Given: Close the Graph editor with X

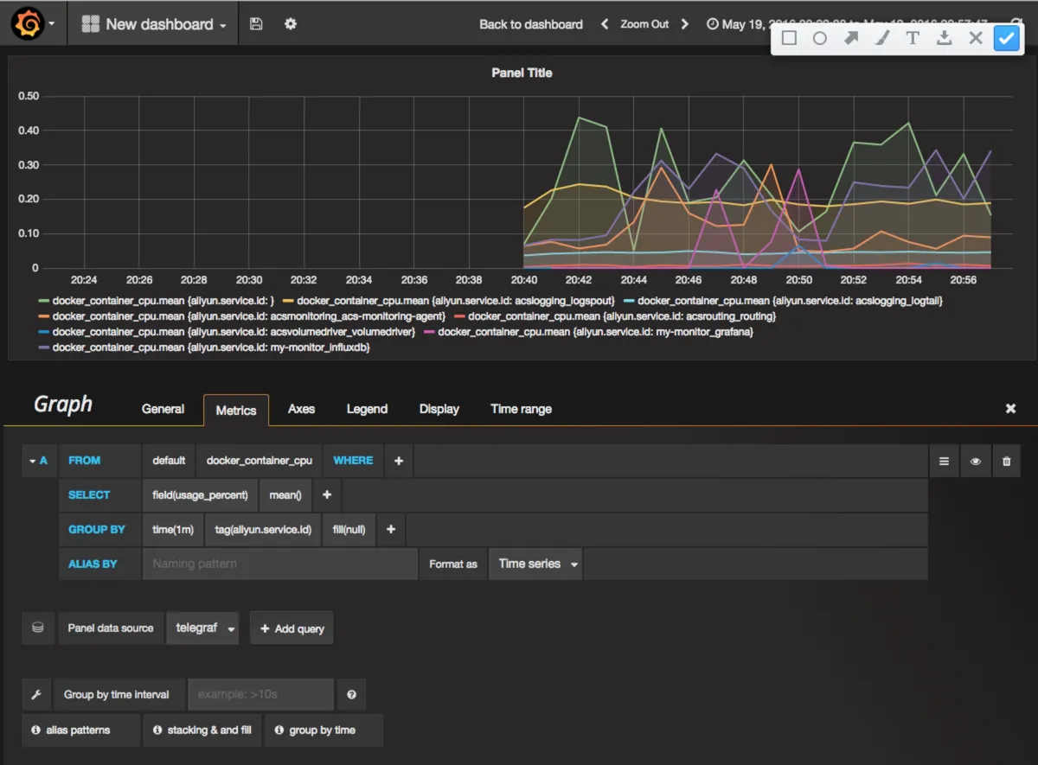Looking at the screenshot, I should click(1010, 409).
